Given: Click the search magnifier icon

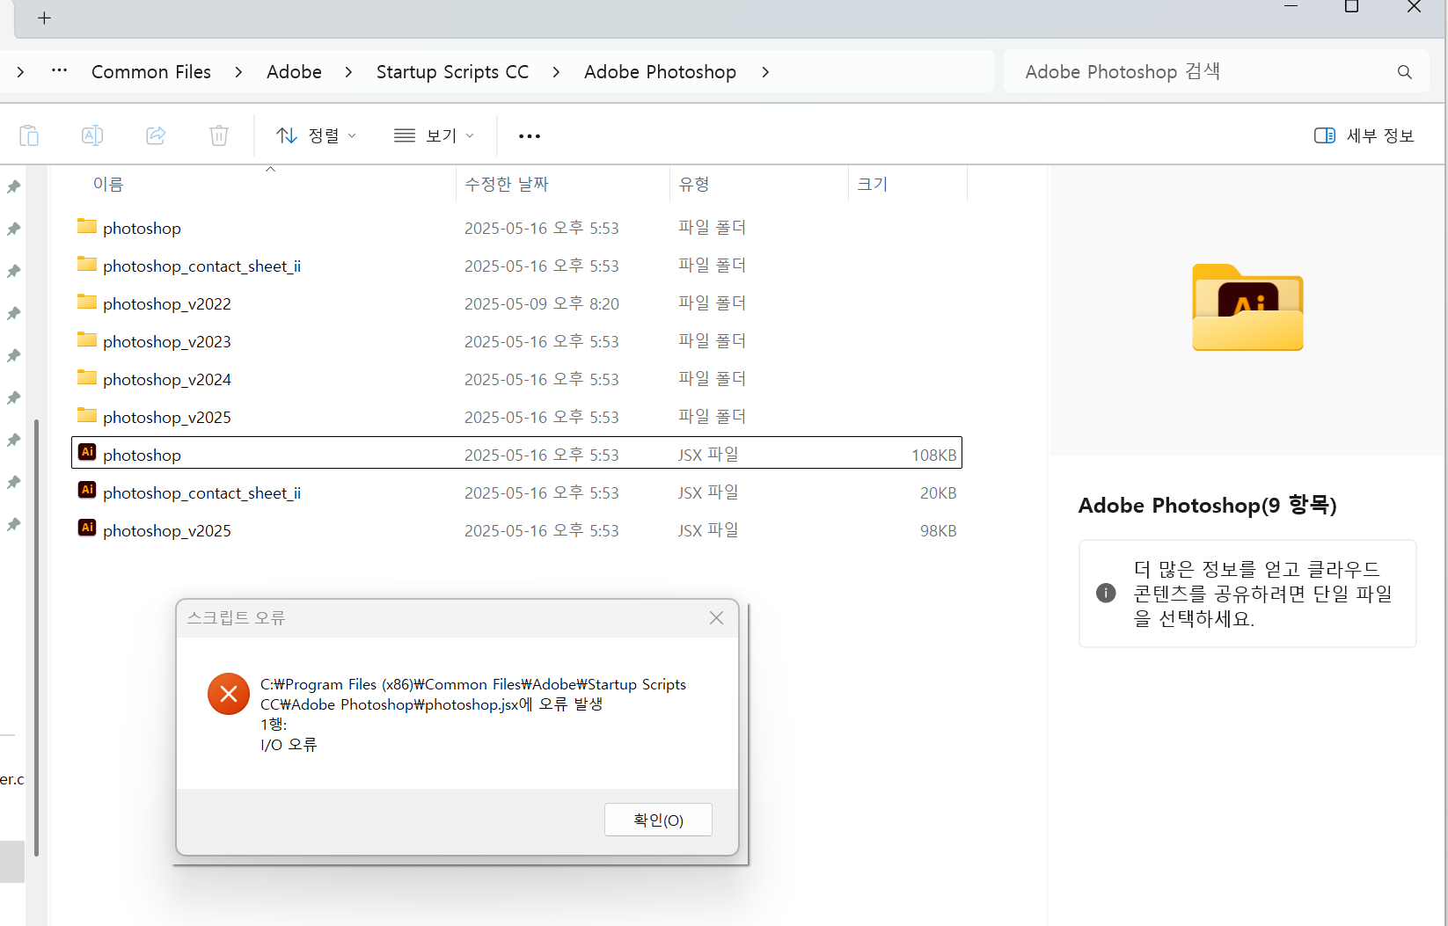Looking at the screenshot, I should tap(1404, 71).
